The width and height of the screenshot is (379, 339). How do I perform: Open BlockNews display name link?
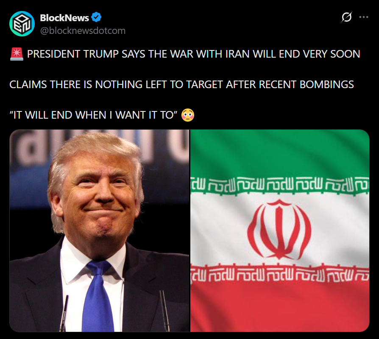click(x=64, y=18)
